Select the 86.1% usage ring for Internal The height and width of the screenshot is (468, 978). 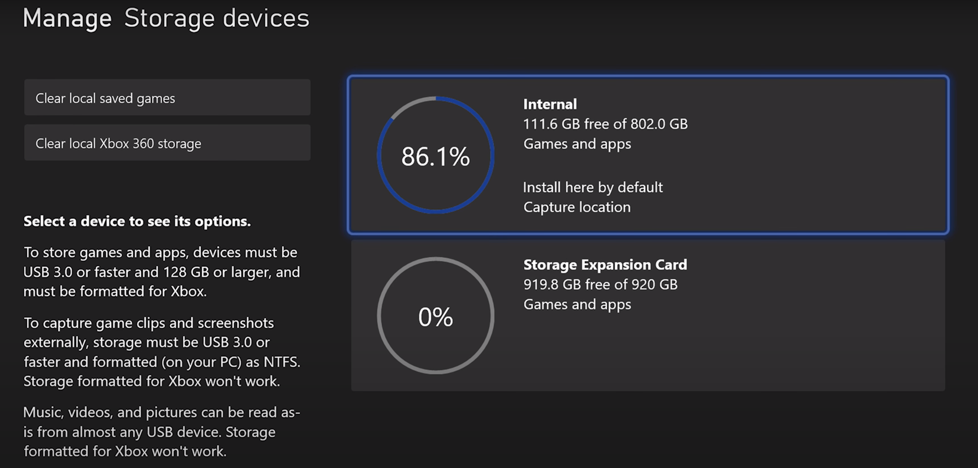tap(436, 155)
